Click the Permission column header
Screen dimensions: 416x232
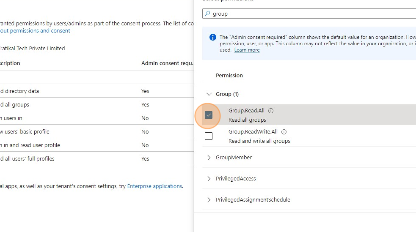click(x=229, y=76)
